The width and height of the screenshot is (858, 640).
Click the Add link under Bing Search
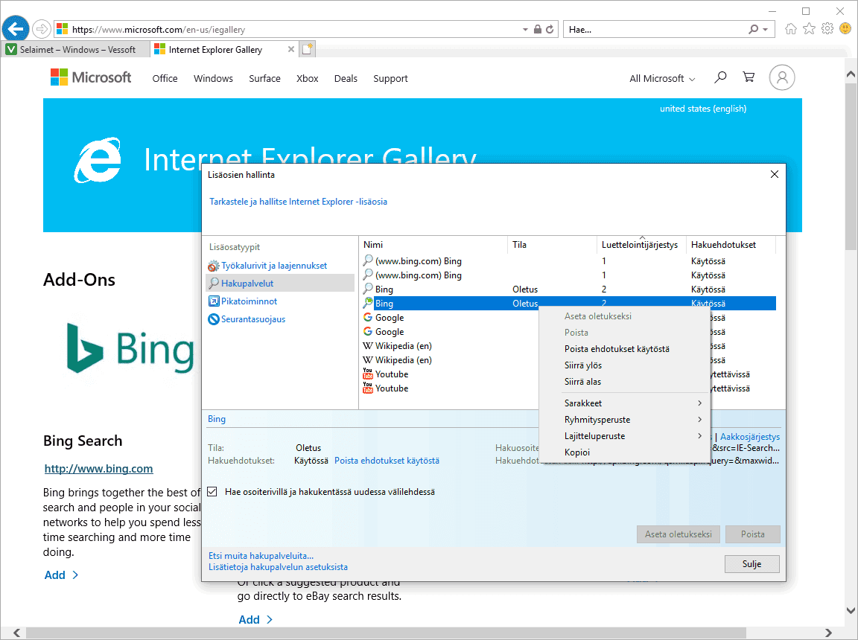coord(61,575)
